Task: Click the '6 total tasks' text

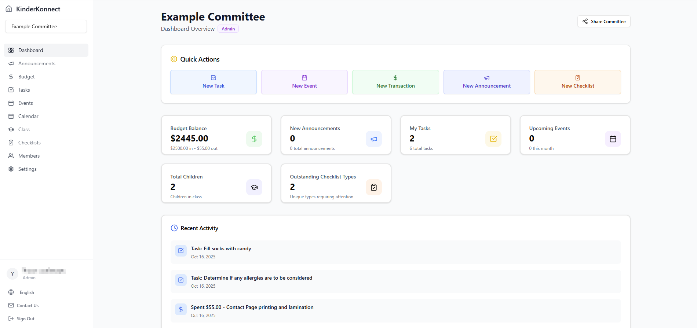Action: pos(421,148)
